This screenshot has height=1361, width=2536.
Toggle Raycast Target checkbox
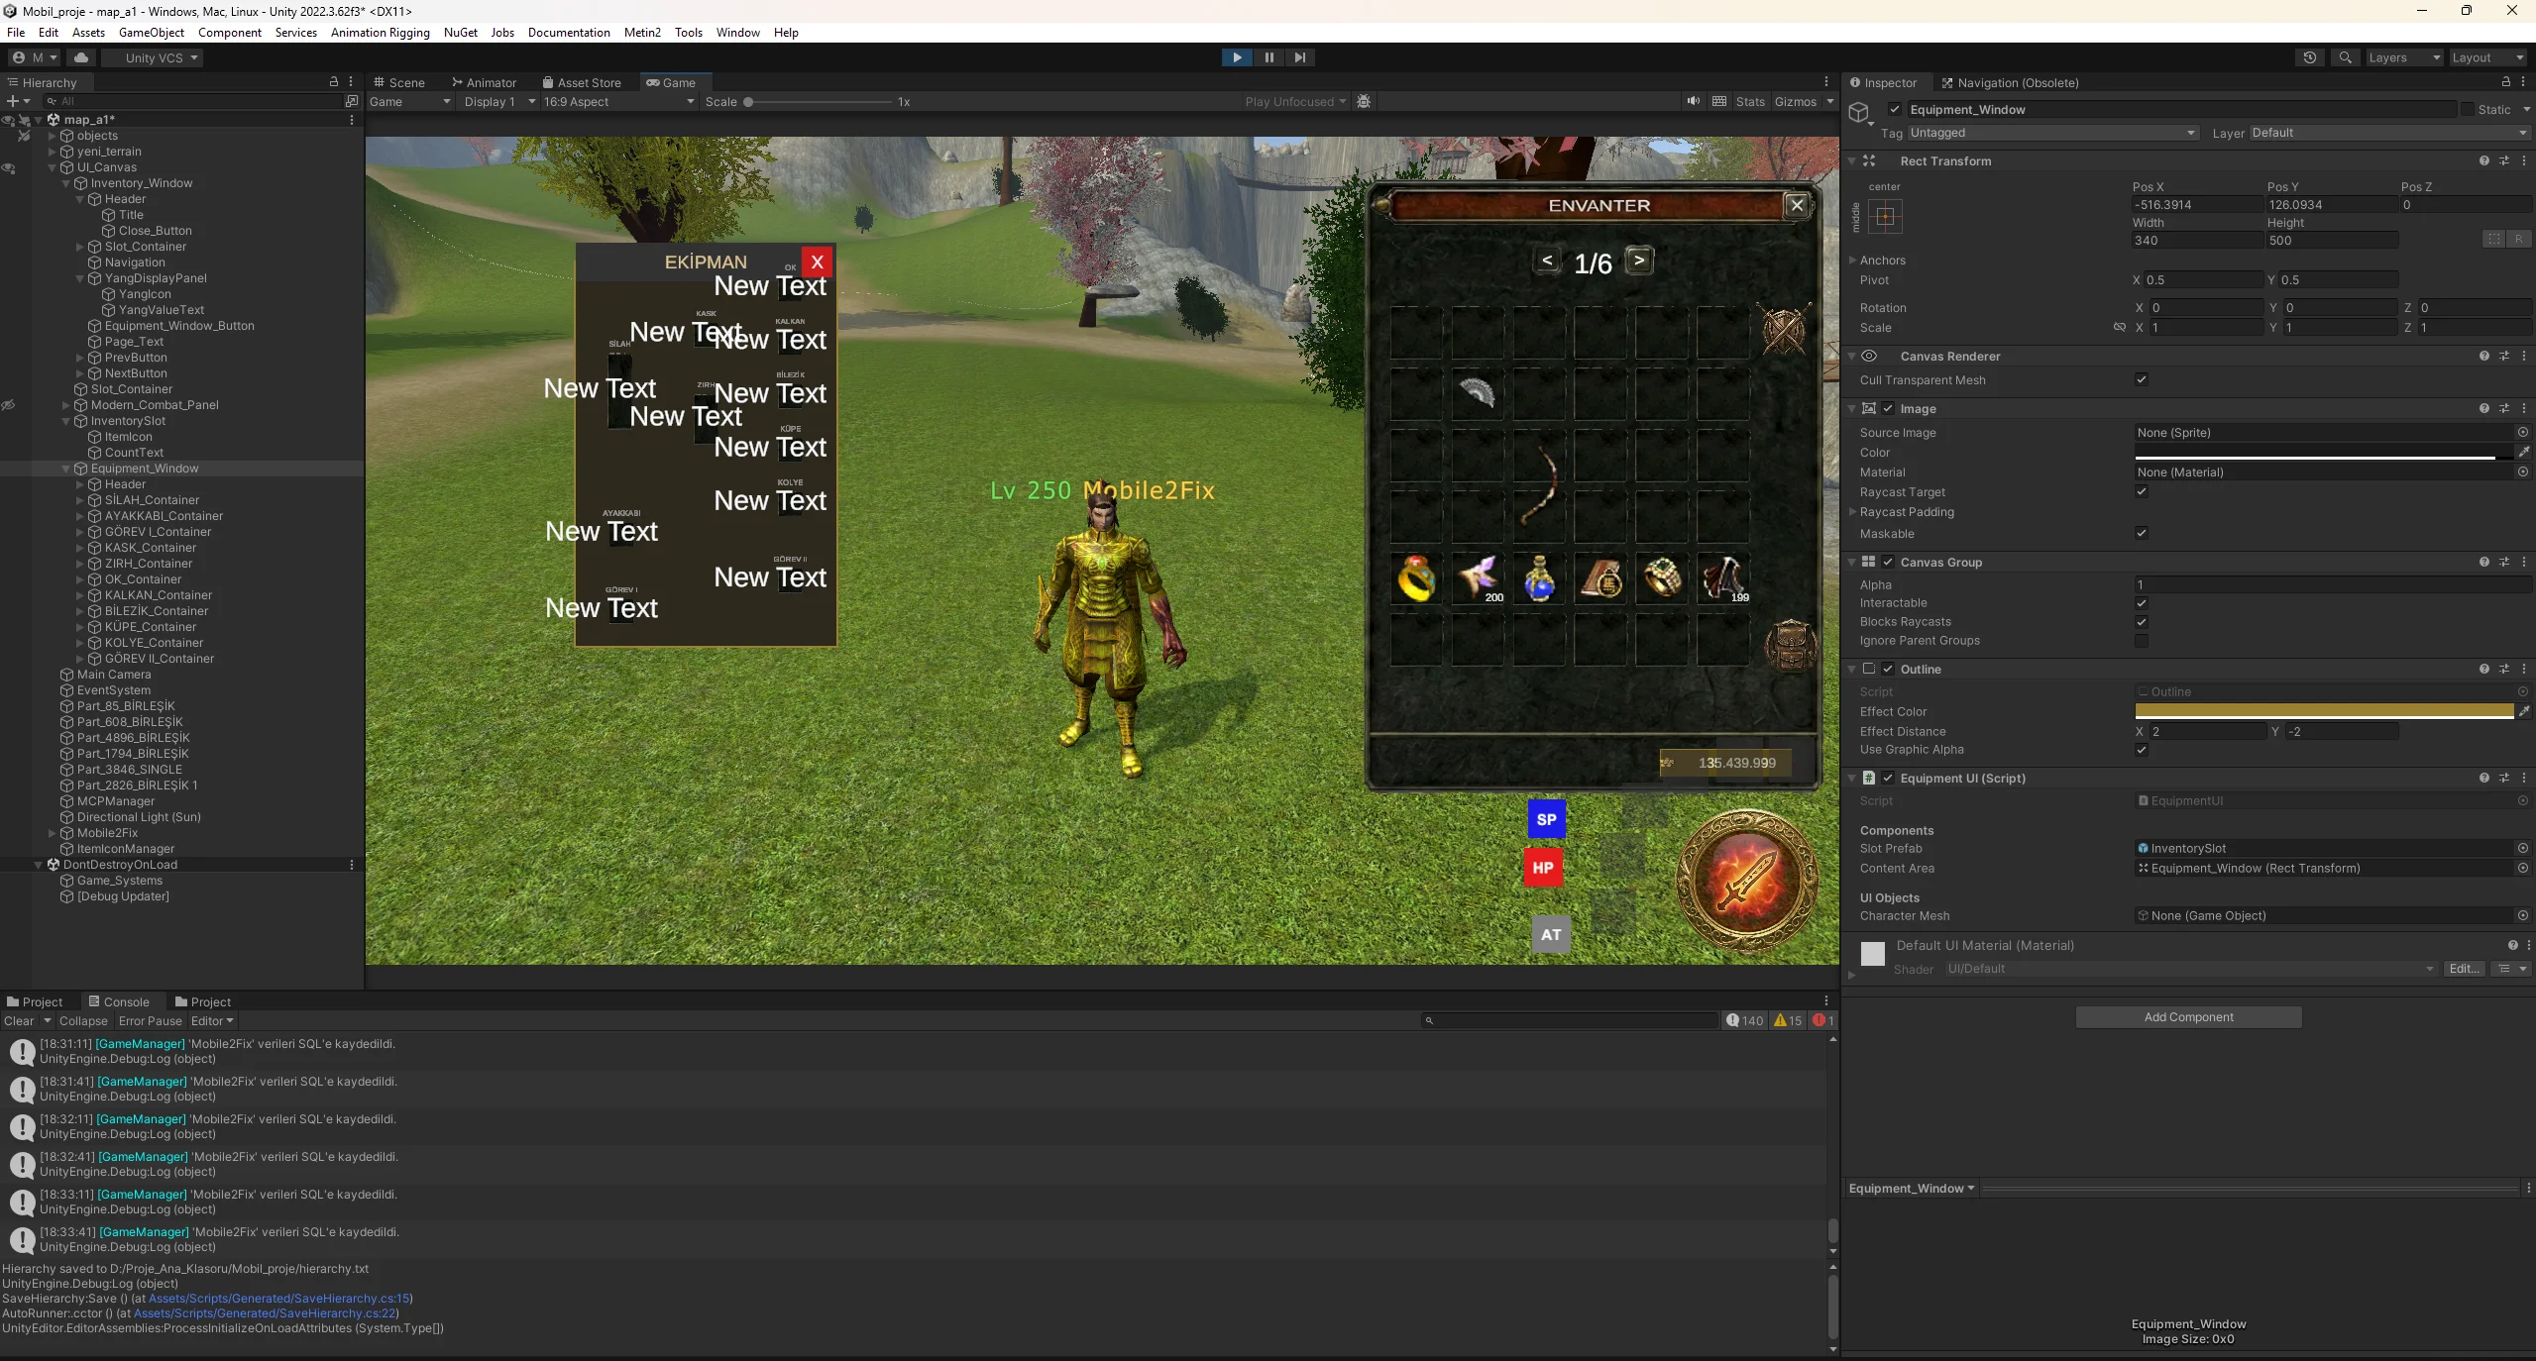[x=2142, y=491]
